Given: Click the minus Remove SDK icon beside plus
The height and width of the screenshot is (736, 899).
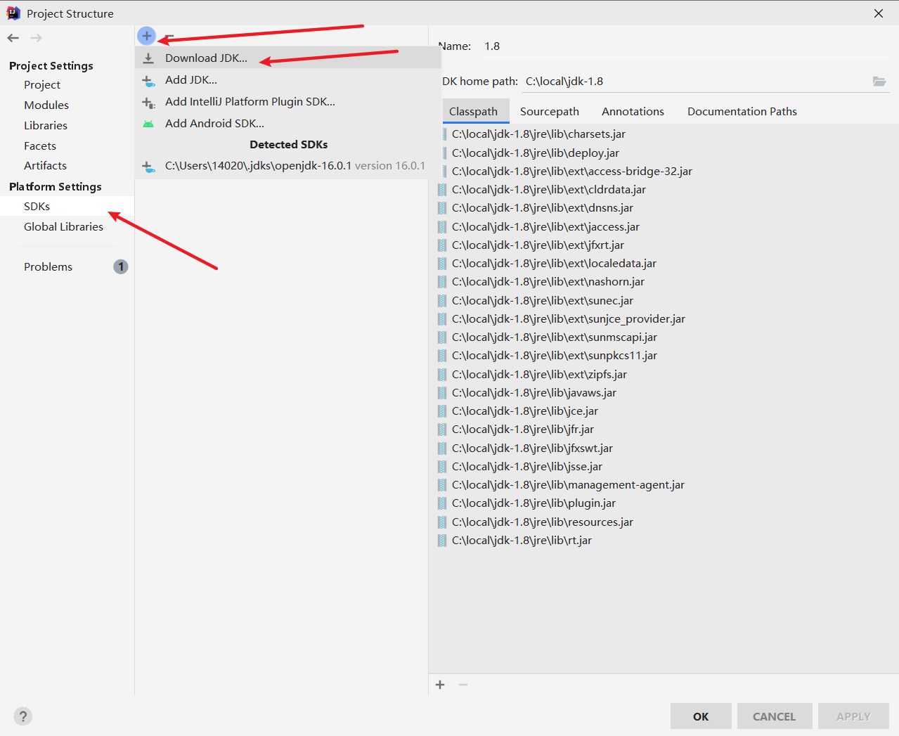Looking at the screenshot, I should [169, 37].
